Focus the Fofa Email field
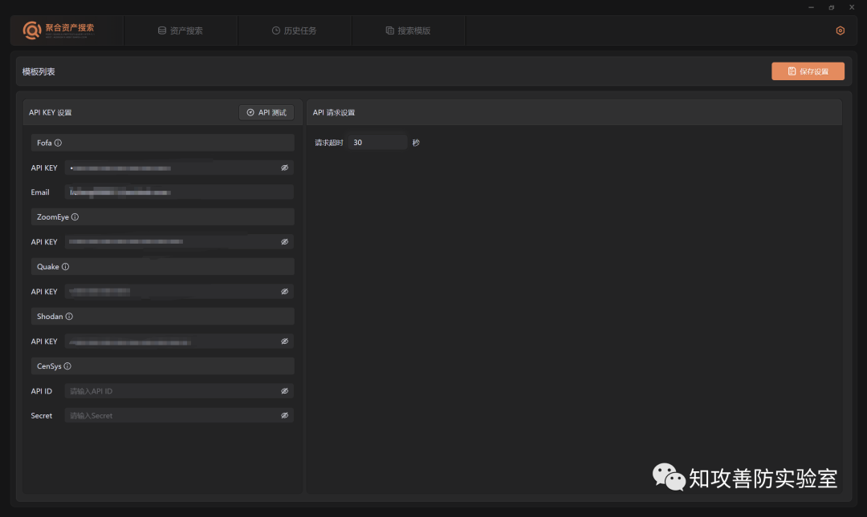The height and width of the screenshot is (517, 867). pyautogui.click(x=179, y=192)
